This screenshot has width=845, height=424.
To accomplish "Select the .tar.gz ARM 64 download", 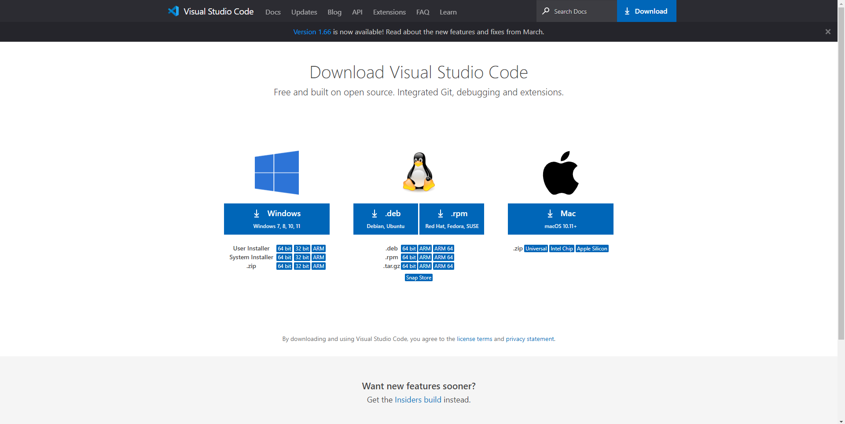I will [x=444, y=266].
